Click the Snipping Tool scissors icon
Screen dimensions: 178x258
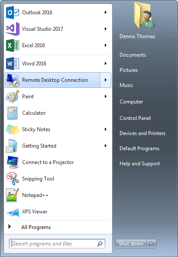click(x=13, y=179)
